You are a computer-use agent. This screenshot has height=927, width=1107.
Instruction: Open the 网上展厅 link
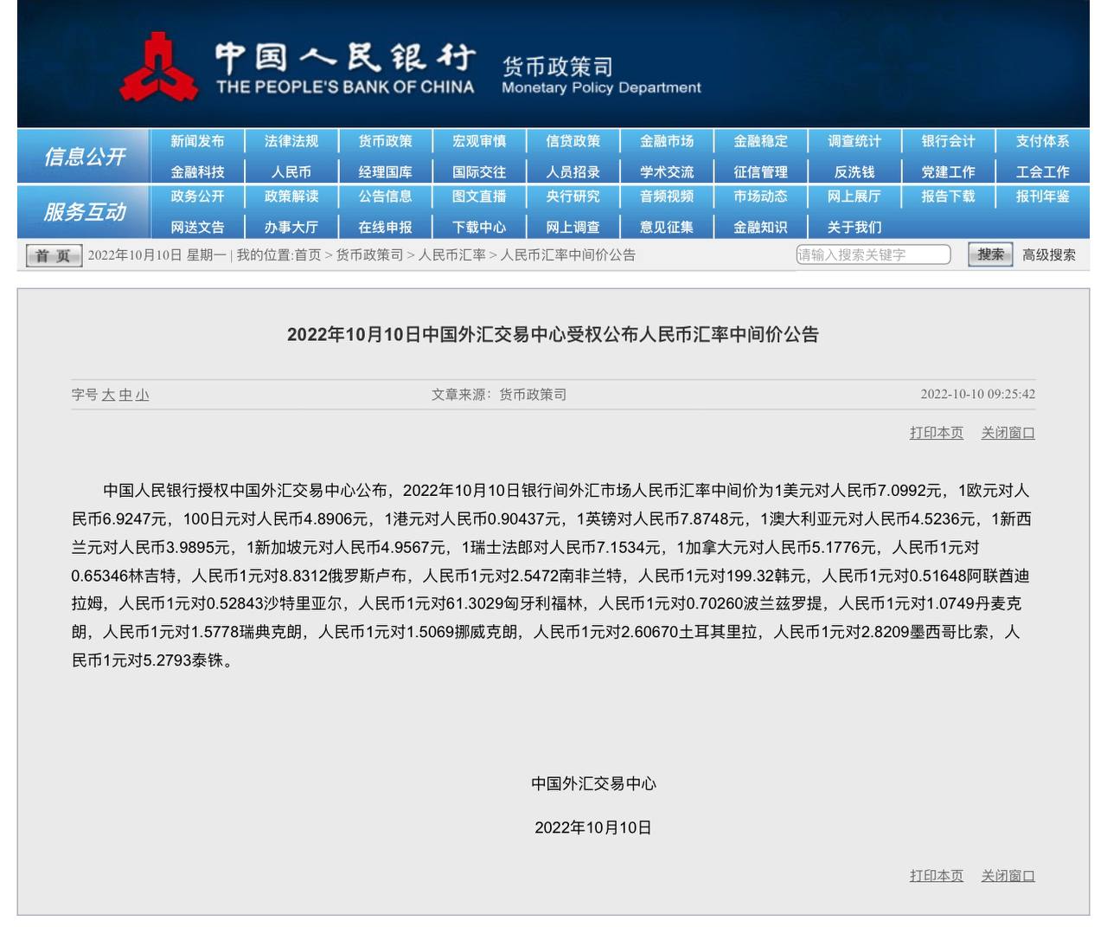[854, 196]
